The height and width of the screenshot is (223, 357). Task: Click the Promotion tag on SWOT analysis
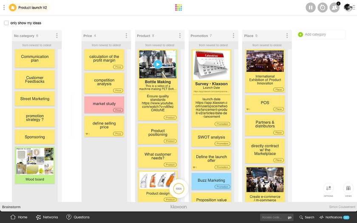click(x=222, y=144)
